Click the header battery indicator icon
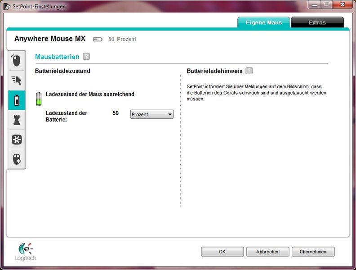Screen dimensions: 356x270 click(98, 39)
